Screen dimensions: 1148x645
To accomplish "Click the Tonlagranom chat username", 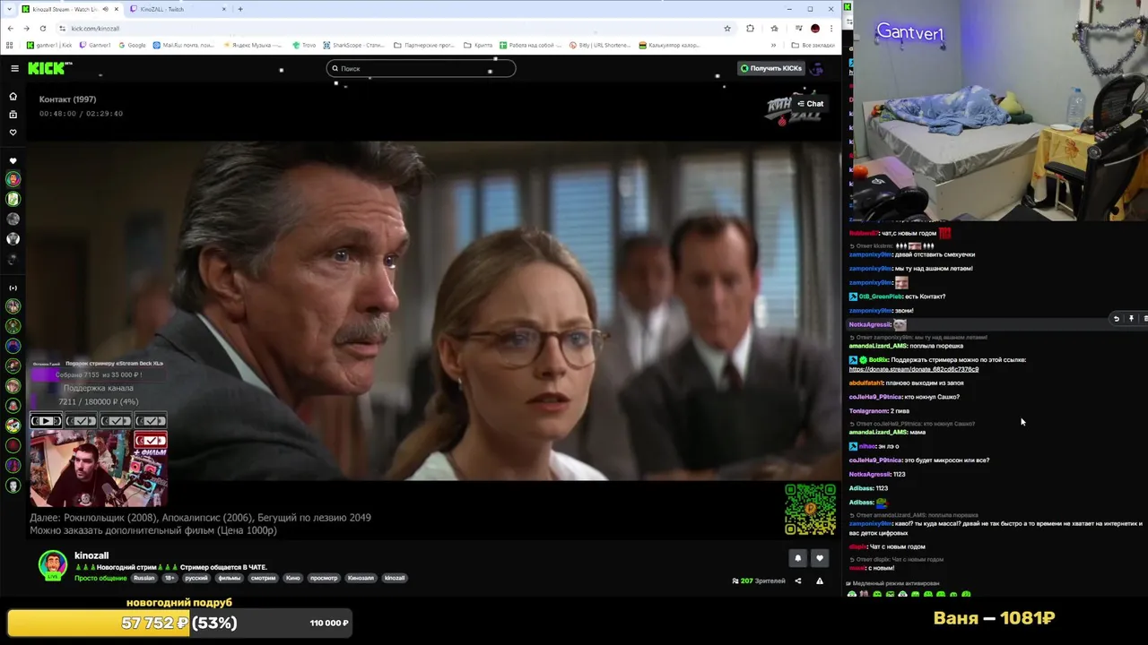I will tap(866, 411).
